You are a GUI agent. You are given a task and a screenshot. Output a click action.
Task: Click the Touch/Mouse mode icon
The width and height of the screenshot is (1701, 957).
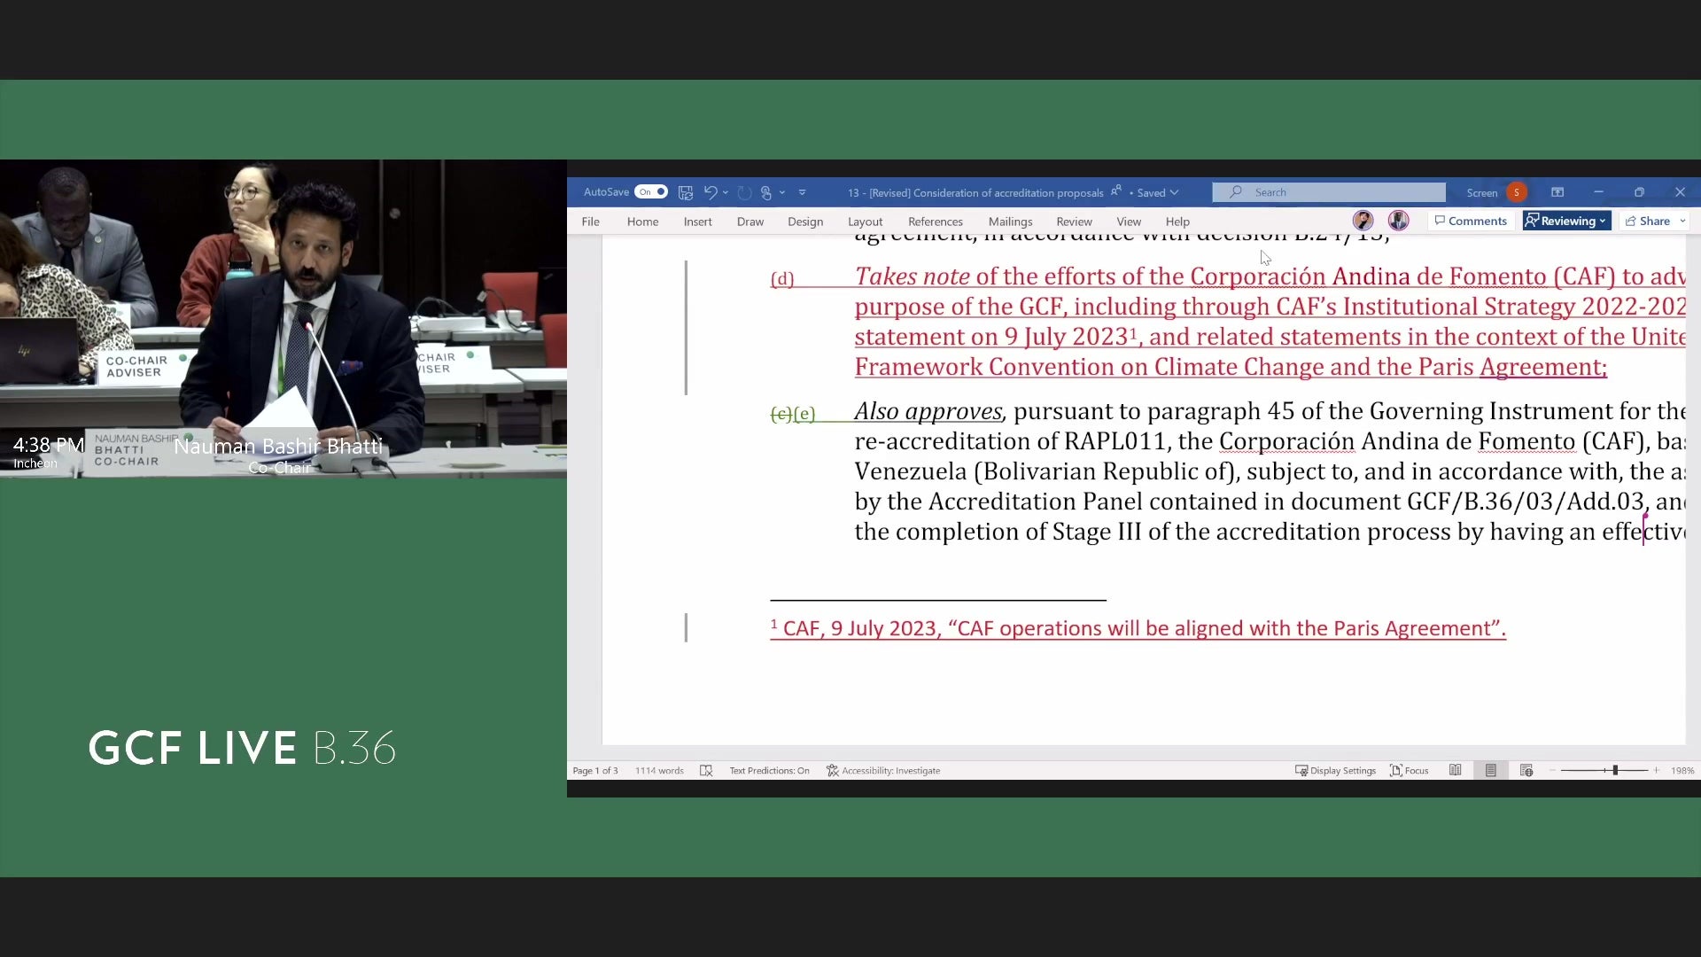coord(766,192)
